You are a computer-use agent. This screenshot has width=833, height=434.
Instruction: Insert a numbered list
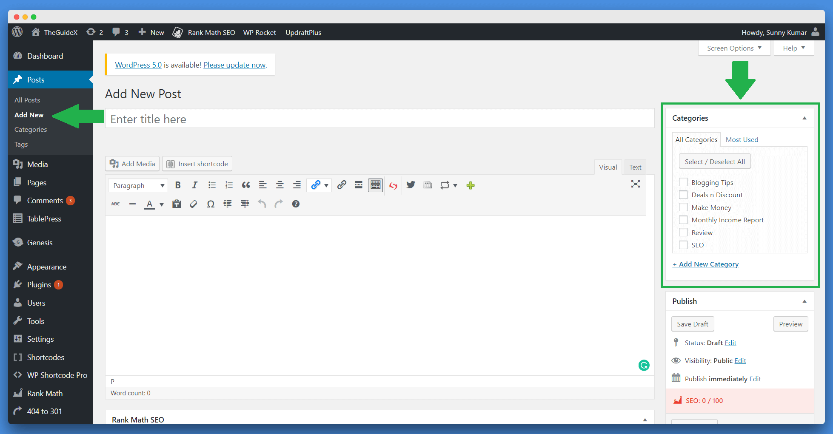[x=229, y=185]
